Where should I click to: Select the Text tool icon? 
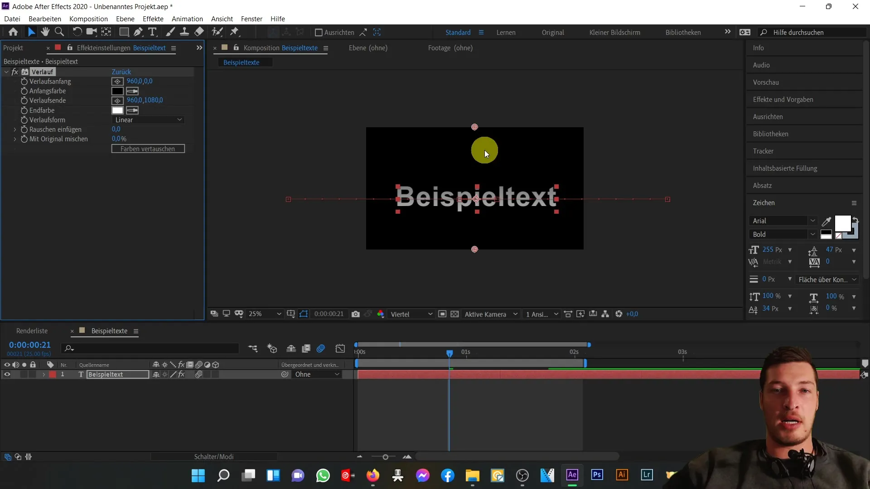tap(152, 32)
